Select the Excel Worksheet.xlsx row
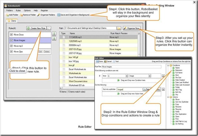 coord(77,77)
